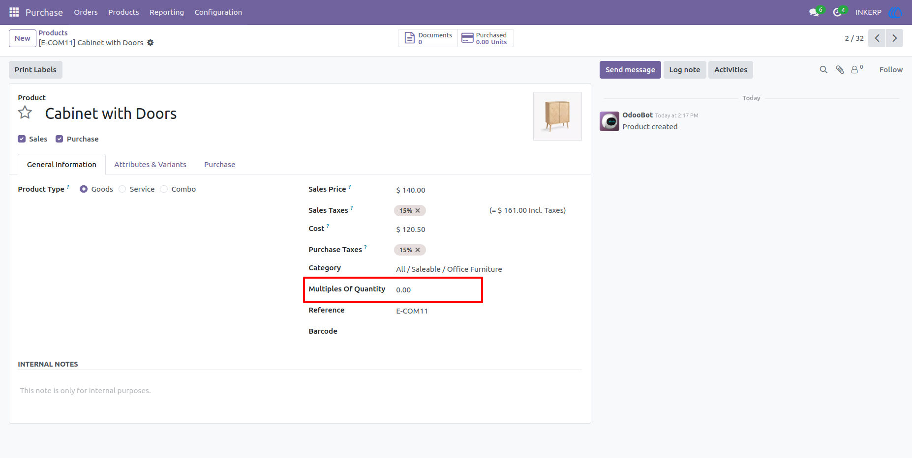Click Print Labels button
This screenshot has height=458, width=912.
click(35, 70)
